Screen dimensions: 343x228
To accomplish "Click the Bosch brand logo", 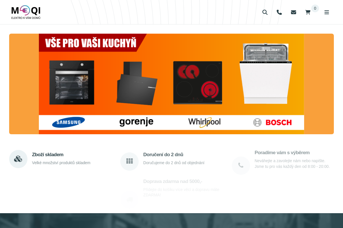I will [272, 123].
